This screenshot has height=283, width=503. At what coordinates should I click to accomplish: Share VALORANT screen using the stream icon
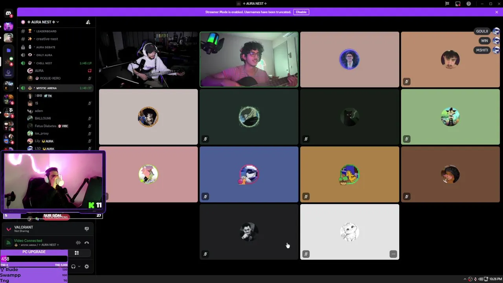click(x=87, y=229)
